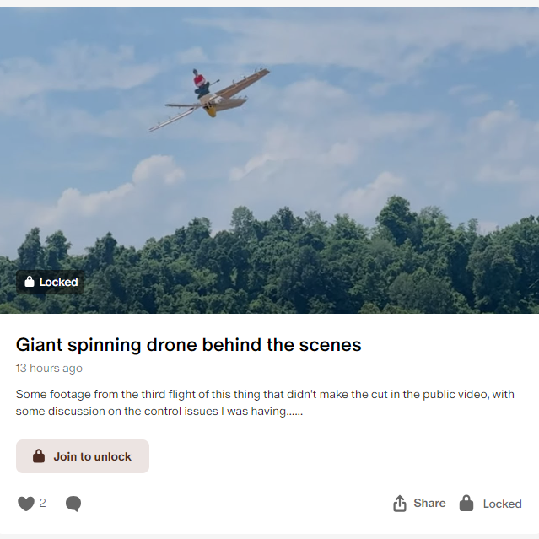Click the share arrow icon

pos(400,504)
